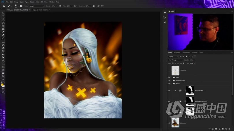Screen dimensions: 234x131
Task: Select the Paint Bucket tool
Action: tap(3, 51)
